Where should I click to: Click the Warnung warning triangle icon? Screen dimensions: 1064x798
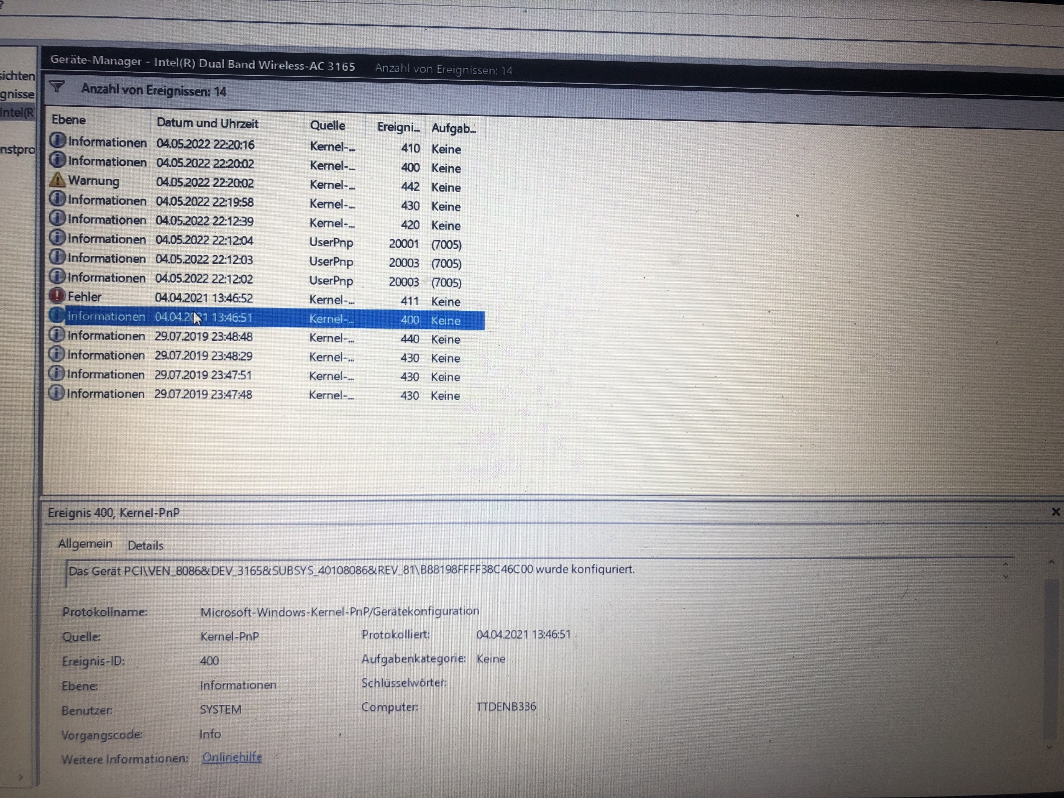[57, 180]
